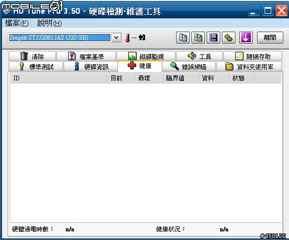The height and width of the screenshot is (240, 289).
Task: Open the 說明(H) menu
Action: click(49, 23)
